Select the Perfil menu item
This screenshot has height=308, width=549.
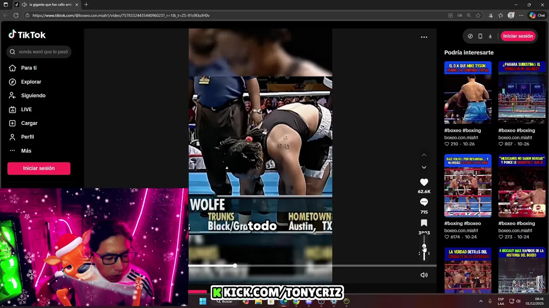pyautogui.click(x=27, y=137)
